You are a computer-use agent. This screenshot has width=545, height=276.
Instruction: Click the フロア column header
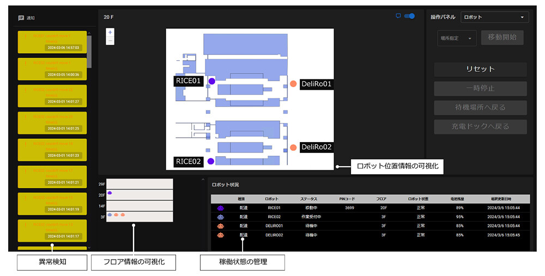click(381, 199)
